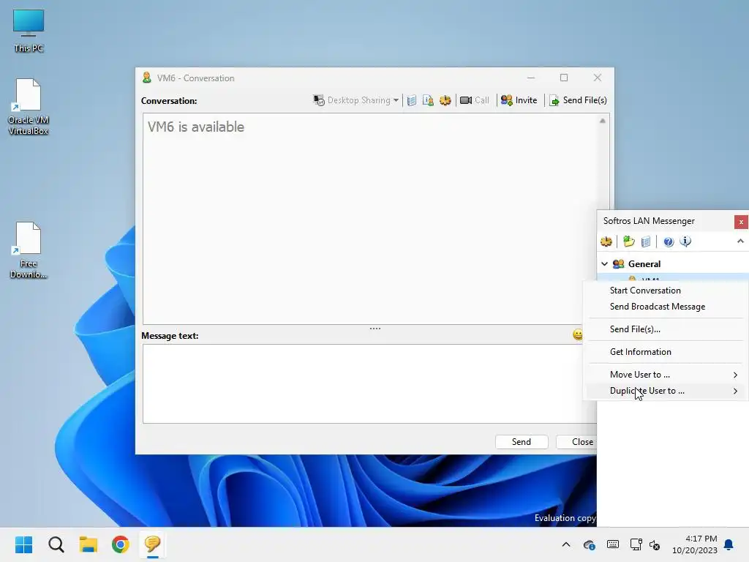
Task: Open the This PC desktop icon
Action: (x=29, y=31)
